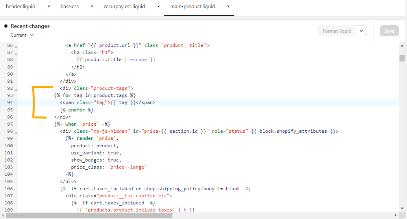
Task: Click 'endfor' keyword on line 95
Action: pyautogui.click(x=77, y=109)
